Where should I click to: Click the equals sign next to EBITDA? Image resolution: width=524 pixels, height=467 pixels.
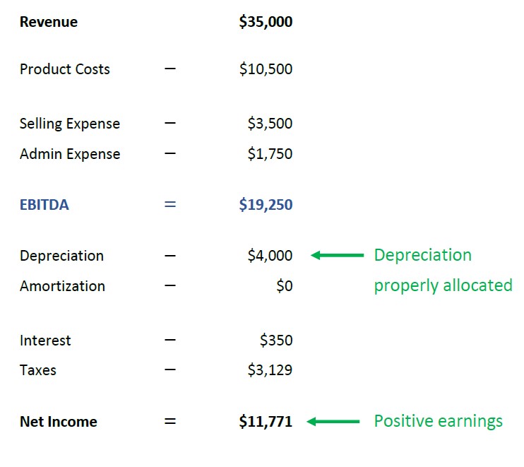coord(169,206)
